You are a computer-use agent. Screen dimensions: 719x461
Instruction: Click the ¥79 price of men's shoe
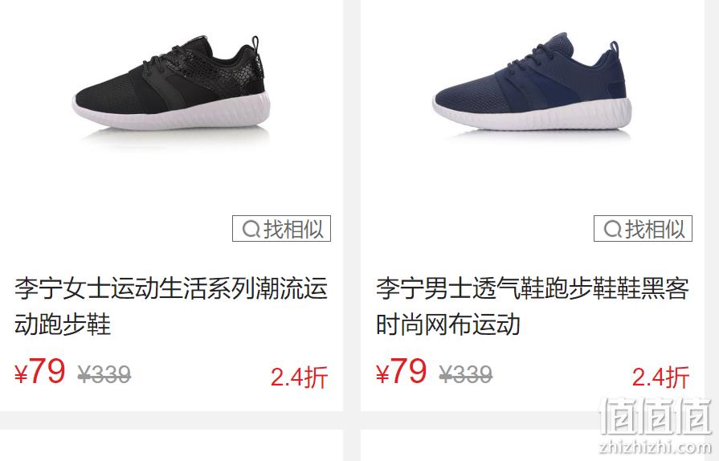[x=401, y=372]
